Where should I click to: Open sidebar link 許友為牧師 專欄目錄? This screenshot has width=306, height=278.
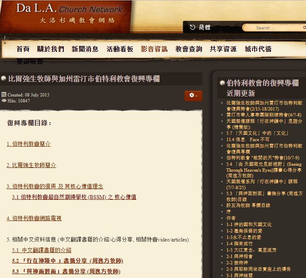248,206
